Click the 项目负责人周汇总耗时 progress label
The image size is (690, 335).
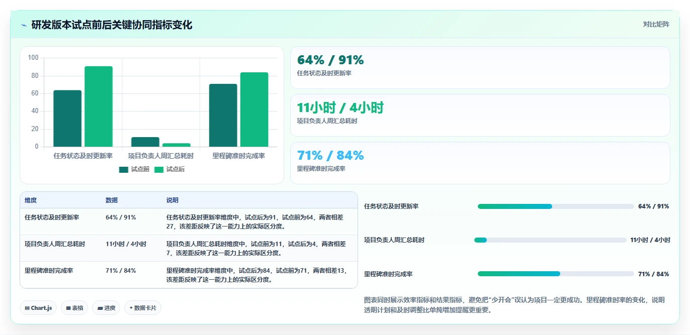[394, 240]
